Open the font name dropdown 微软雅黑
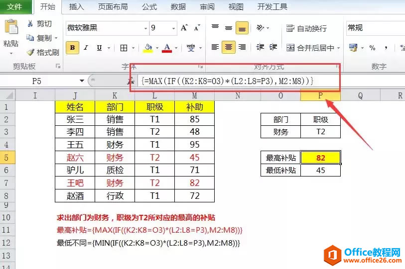Image resolution: width=405 pixels, height=269 pixels. [x=145, y=28]
